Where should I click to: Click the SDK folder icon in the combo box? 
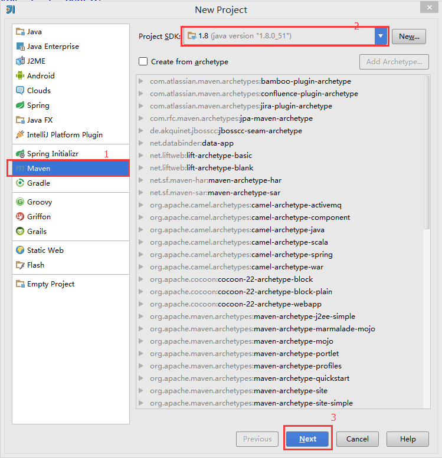[192, 36]
